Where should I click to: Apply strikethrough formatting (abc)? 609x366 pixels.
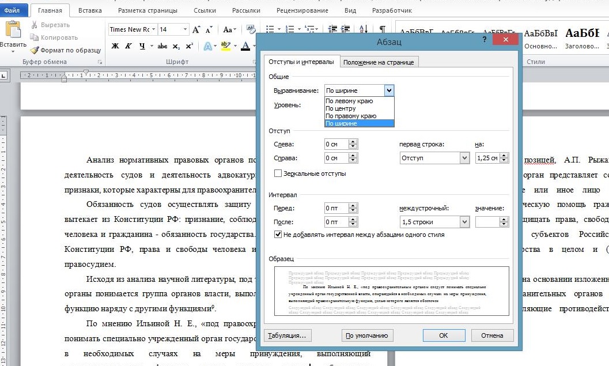coord(162,46)
